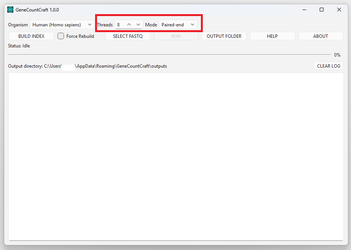Increase Threads using the up arrow
This screenshot has width=351, height=250.
pyautogui.click(x=129, y=24)
